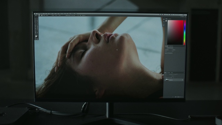The image size is (222, 125).
Task: Open the Image menu in menu bar
Action: pyautogui.click(x=50, y=14)
